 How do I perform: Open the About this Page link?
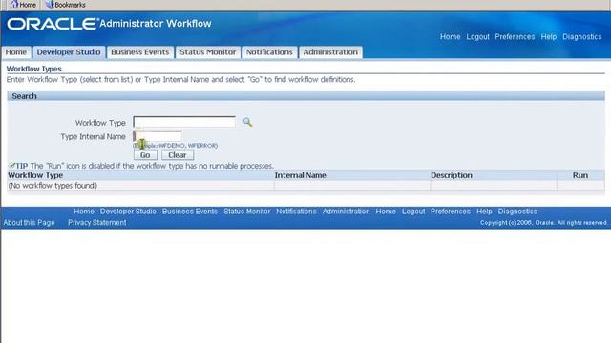coord(30,222)
